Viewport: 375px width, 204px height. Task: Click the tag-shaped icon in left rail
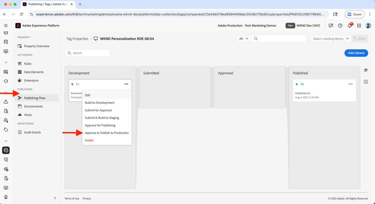[x=6, y=130]
